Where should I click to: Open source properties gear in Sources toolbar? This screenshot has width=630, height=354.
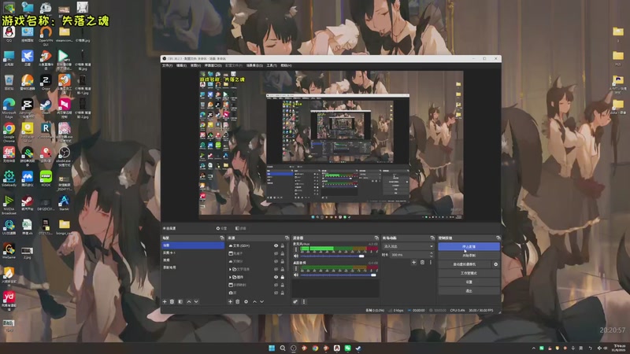[x=246, y=302]
